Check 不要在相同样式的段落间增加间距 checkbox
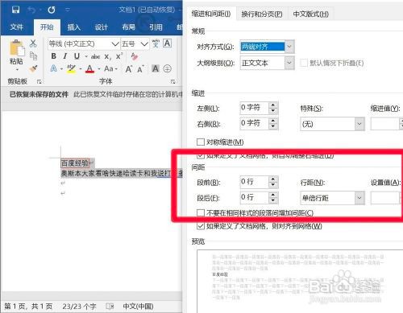 pos(201,213)
